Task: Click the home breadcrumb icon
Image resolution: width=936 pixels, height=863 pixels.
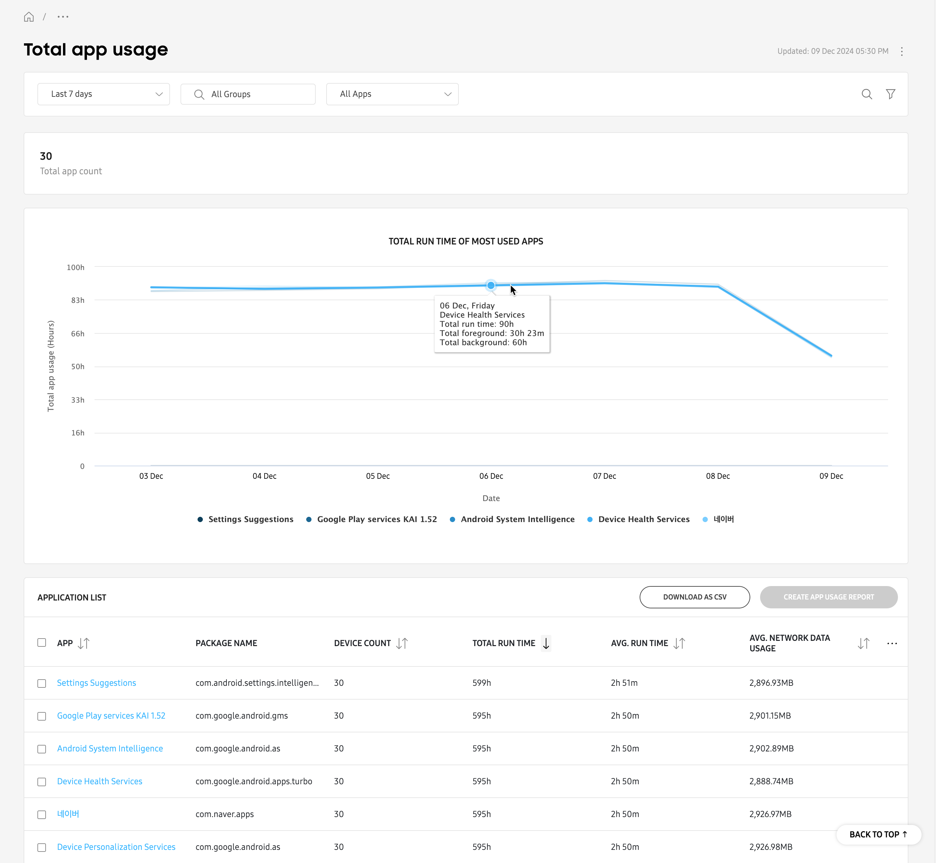Action: (x=29, y=17)
